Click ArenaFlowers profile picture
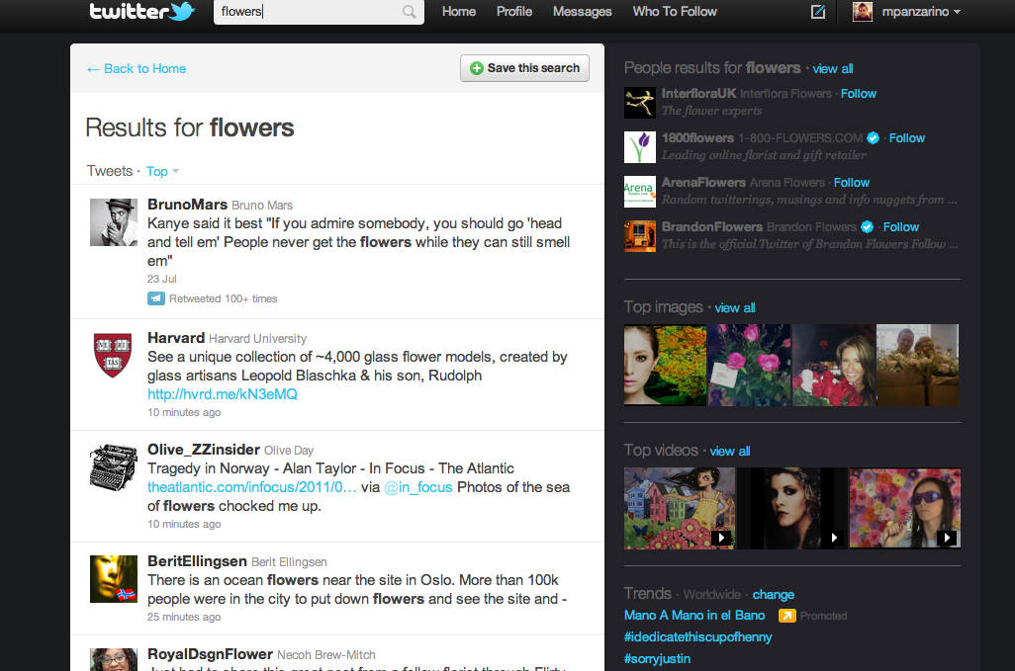 pos(639,192)
